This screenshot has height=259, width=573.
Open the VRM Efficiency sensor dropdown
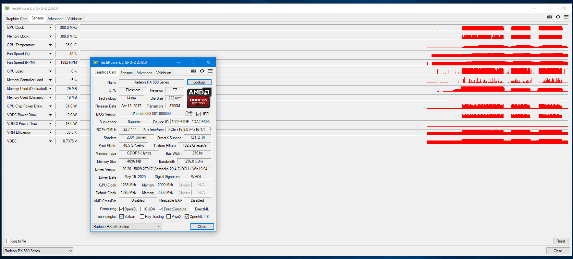tap(50, 132)
